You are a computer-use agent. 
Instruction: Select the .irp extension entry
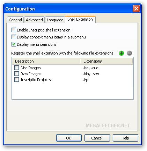click(x=86, y=80)
